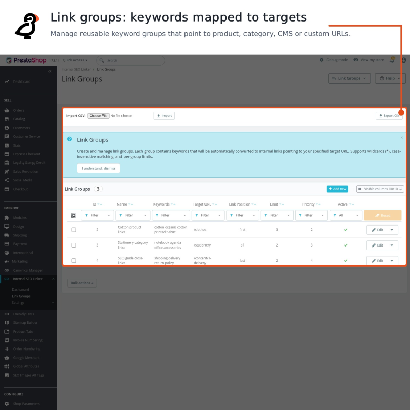Open the ID column filter dropdown

tap(97, 215)
